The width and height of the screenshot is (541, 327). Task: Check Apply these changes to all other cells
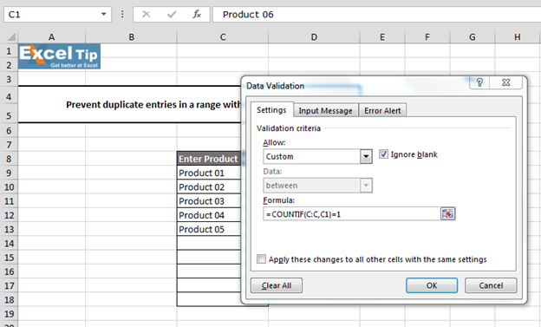261,259
